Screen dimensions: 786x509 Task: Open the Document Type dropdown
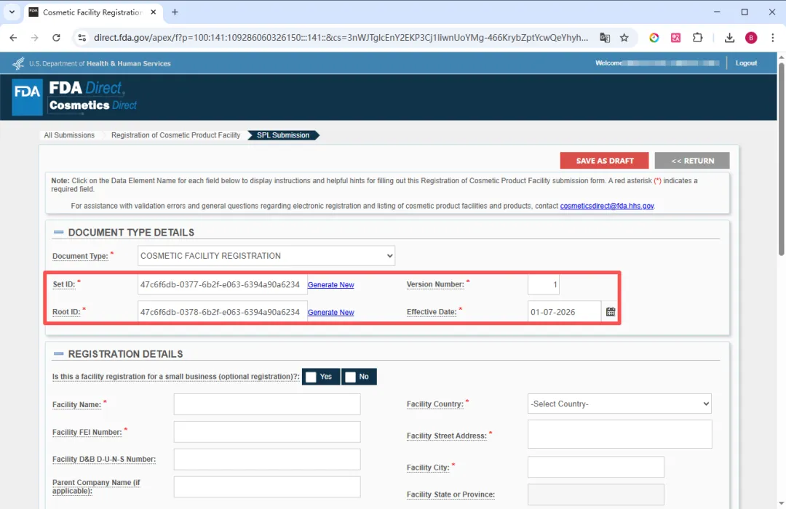pos(266,255)
